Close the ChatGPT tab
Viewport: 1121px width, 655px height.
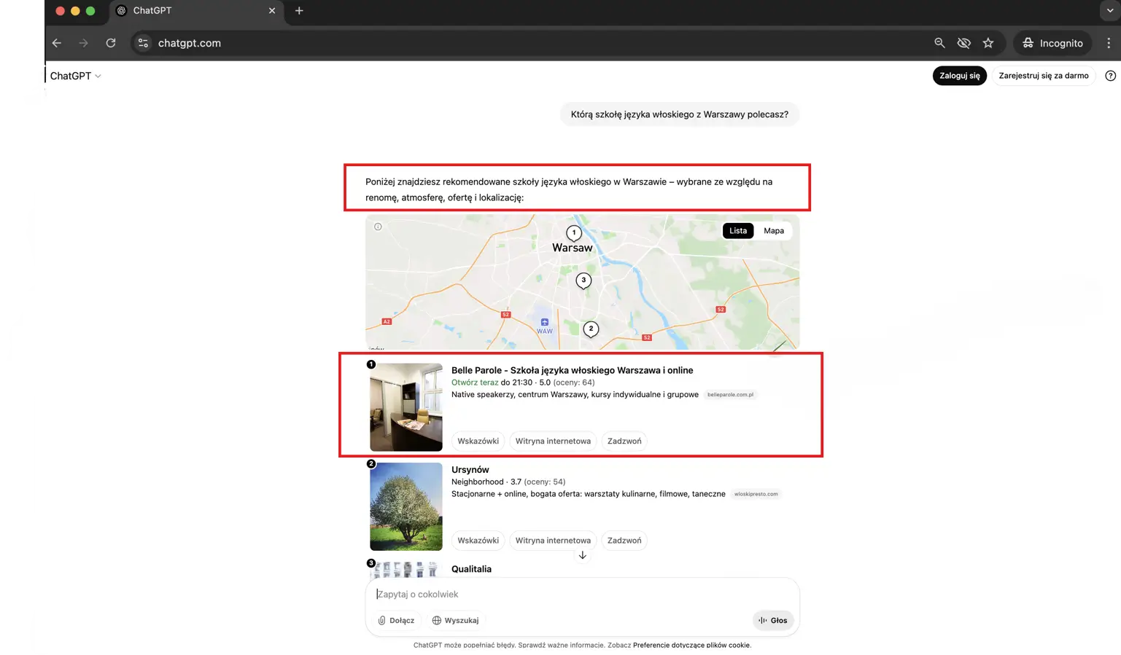pyautogui.click(x=272, y=11)
